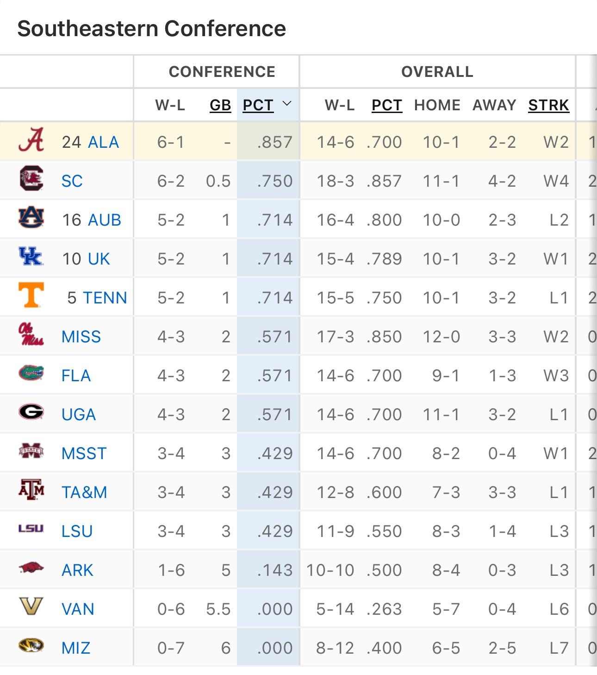Sort by conference PCT column header
Viewport: 597px width, 675px height.
258,105
